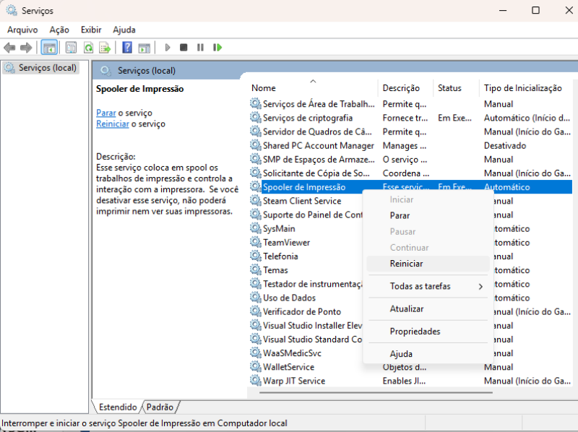Select Propriedades from the context menu
The image size is (578, 432).
pos(415,332)
